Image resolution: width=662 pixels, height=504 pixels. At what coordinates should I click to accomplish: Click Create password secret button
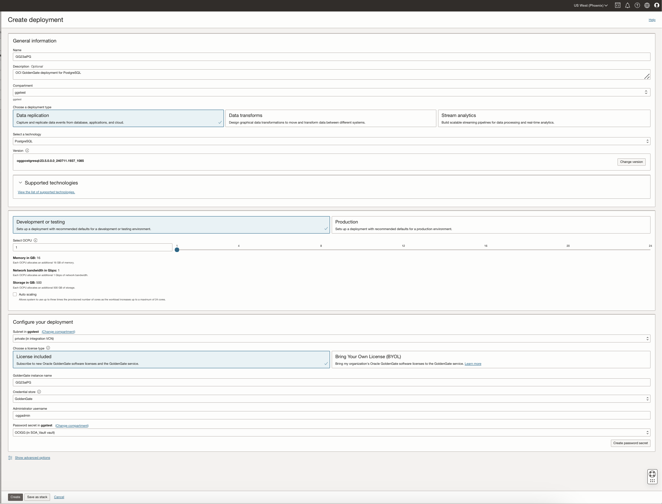(630, 443)
